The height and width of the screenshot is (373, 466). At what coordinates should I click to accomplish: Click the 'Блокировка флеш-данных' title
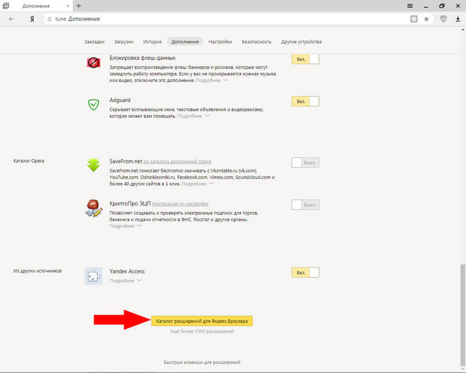point(143,58)
